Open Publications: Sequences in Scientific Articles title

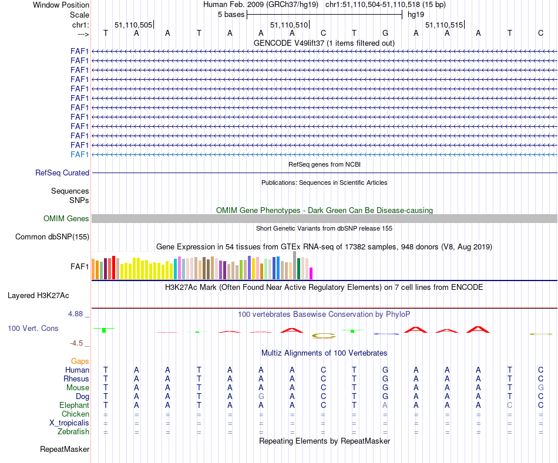[324, 183]
